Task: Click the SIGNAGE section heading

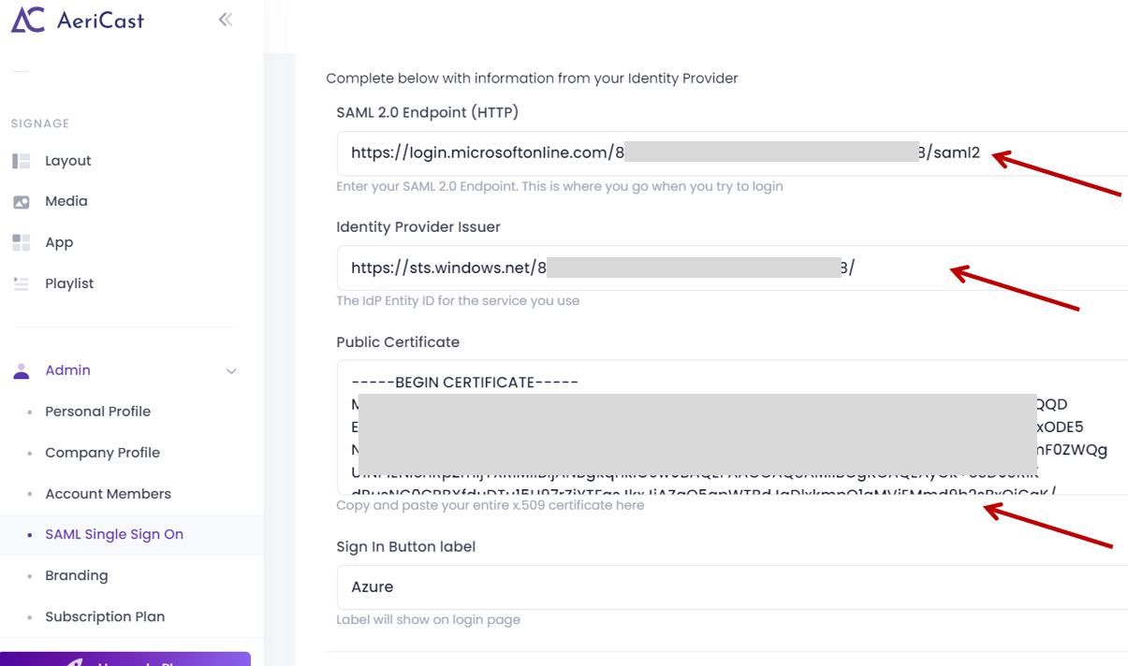Action: point(40,123)
